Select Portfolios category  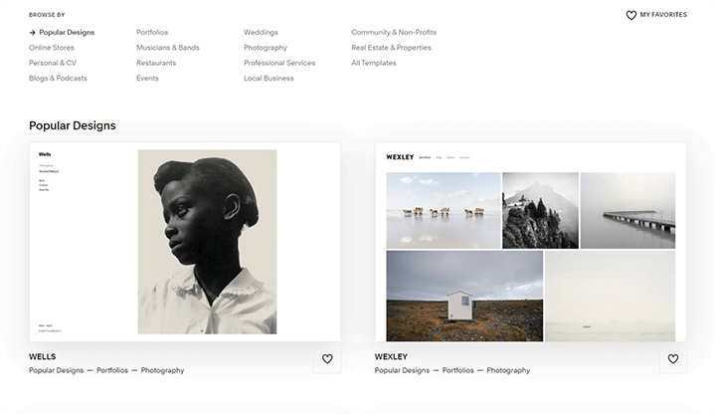[x=152, y=33]
